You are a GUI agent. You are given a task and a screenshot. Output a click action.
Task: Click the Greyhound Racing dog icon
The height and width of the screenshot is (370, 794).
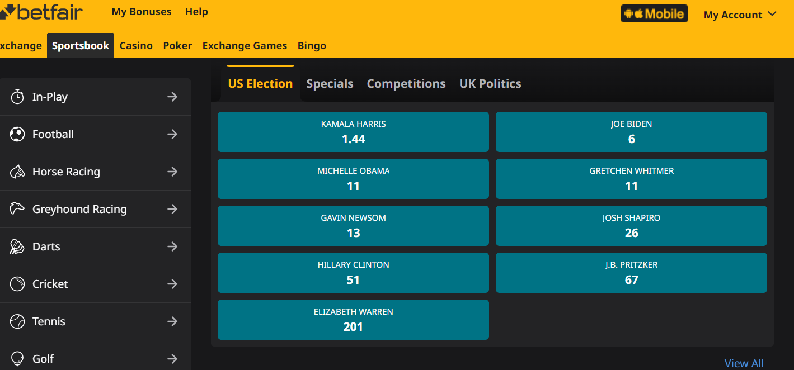pyautogui.click(x=17, y=209)
